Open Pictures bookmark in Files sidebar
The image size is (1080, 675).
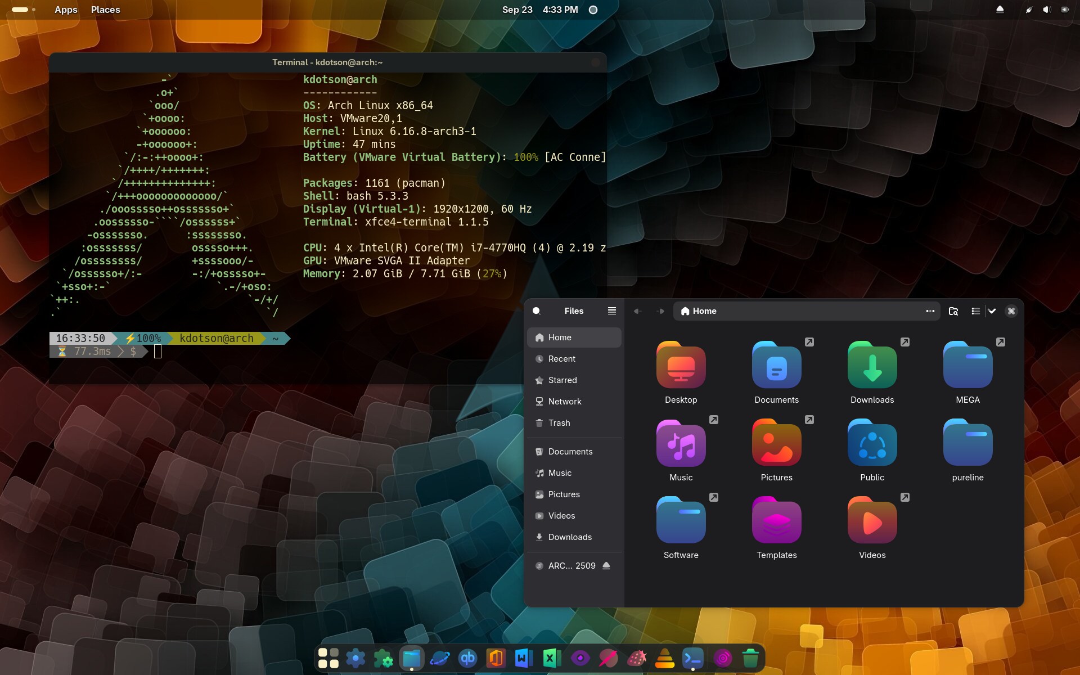coord(574,494)
